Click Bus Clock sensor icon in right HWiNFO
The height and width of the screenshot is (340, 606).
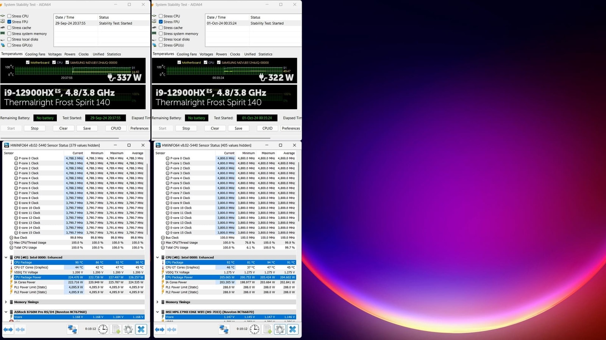point(163,238)
